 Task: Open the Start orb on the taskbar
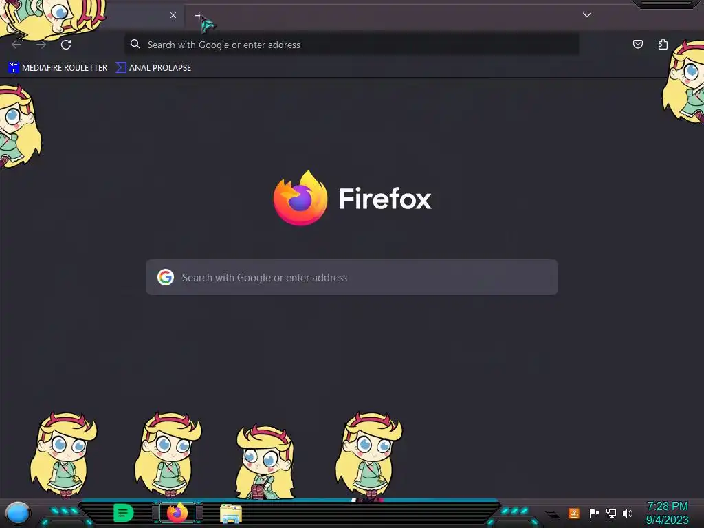[17, 514]
